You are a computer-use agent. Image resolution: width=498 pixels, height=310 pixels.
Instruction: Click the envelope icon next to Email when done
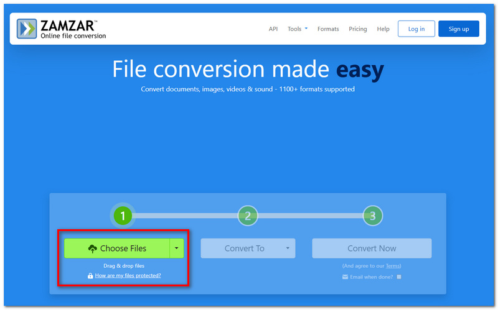345,276
